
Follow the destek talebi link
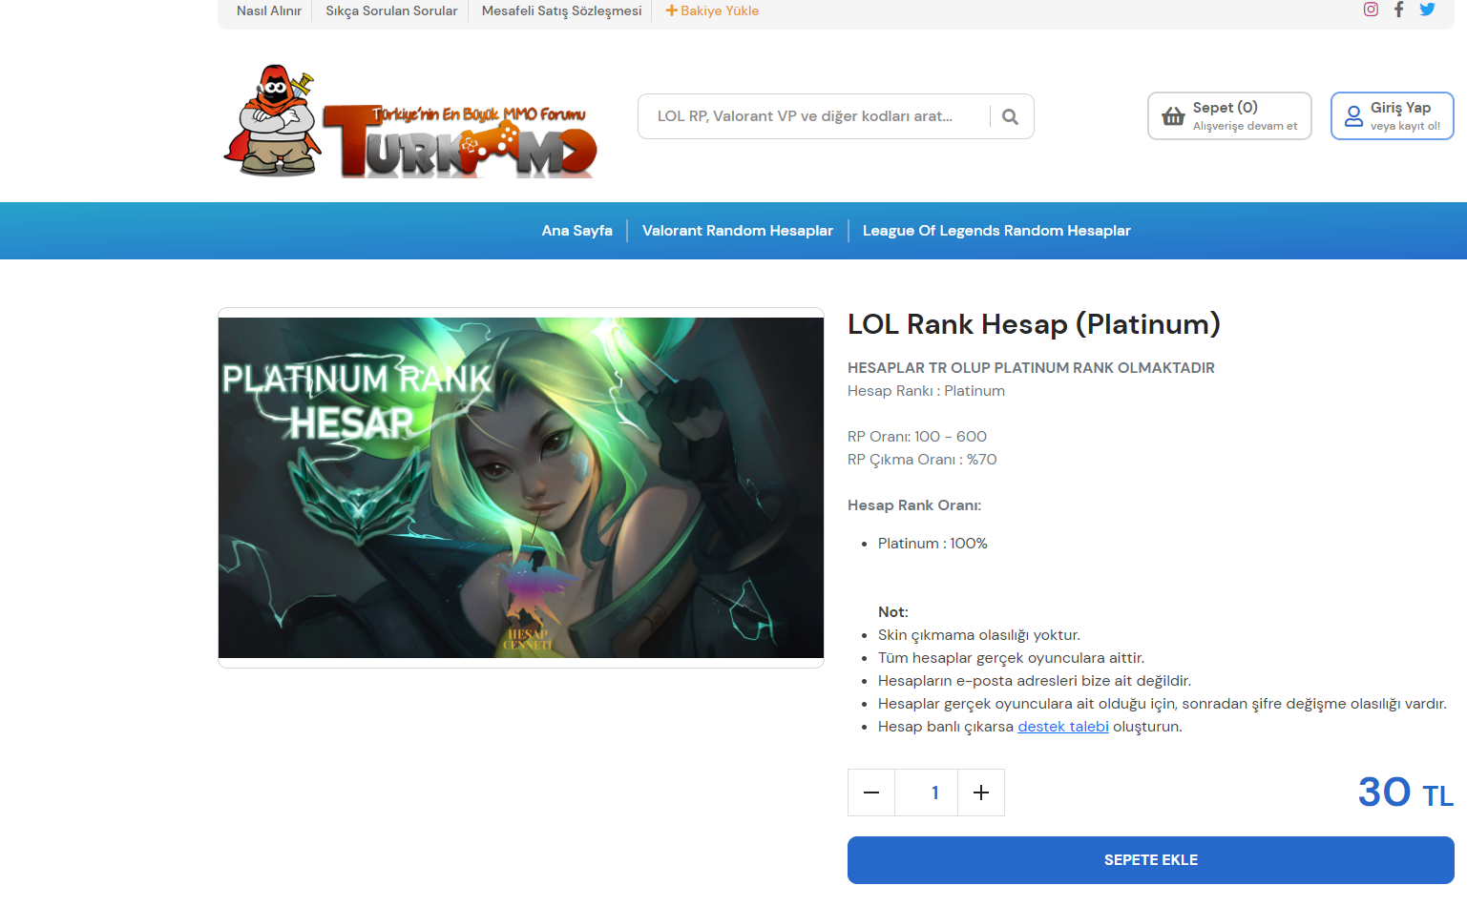pyautogui.click(x=1063, y=727)
